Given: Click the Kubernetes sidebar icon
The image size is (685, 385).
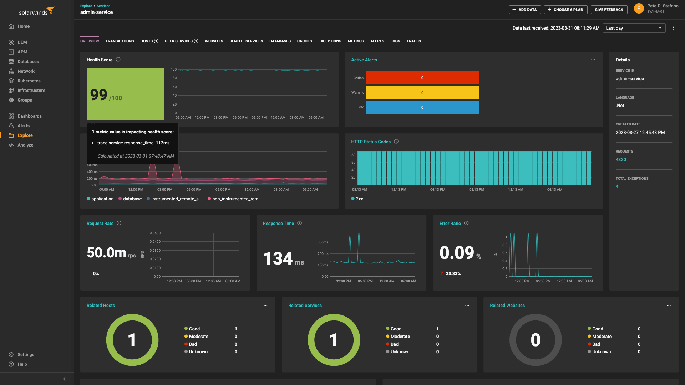Looking at the screenshot, I should pos(11,81).
